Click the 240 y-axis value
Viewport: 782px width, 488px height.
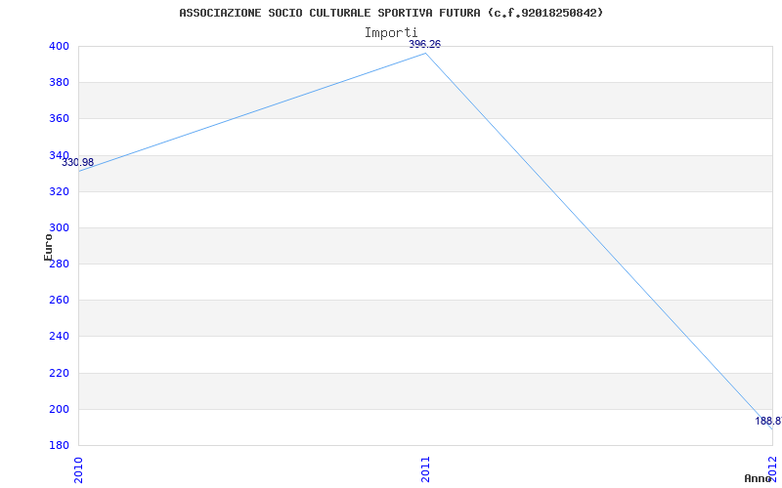59,337
